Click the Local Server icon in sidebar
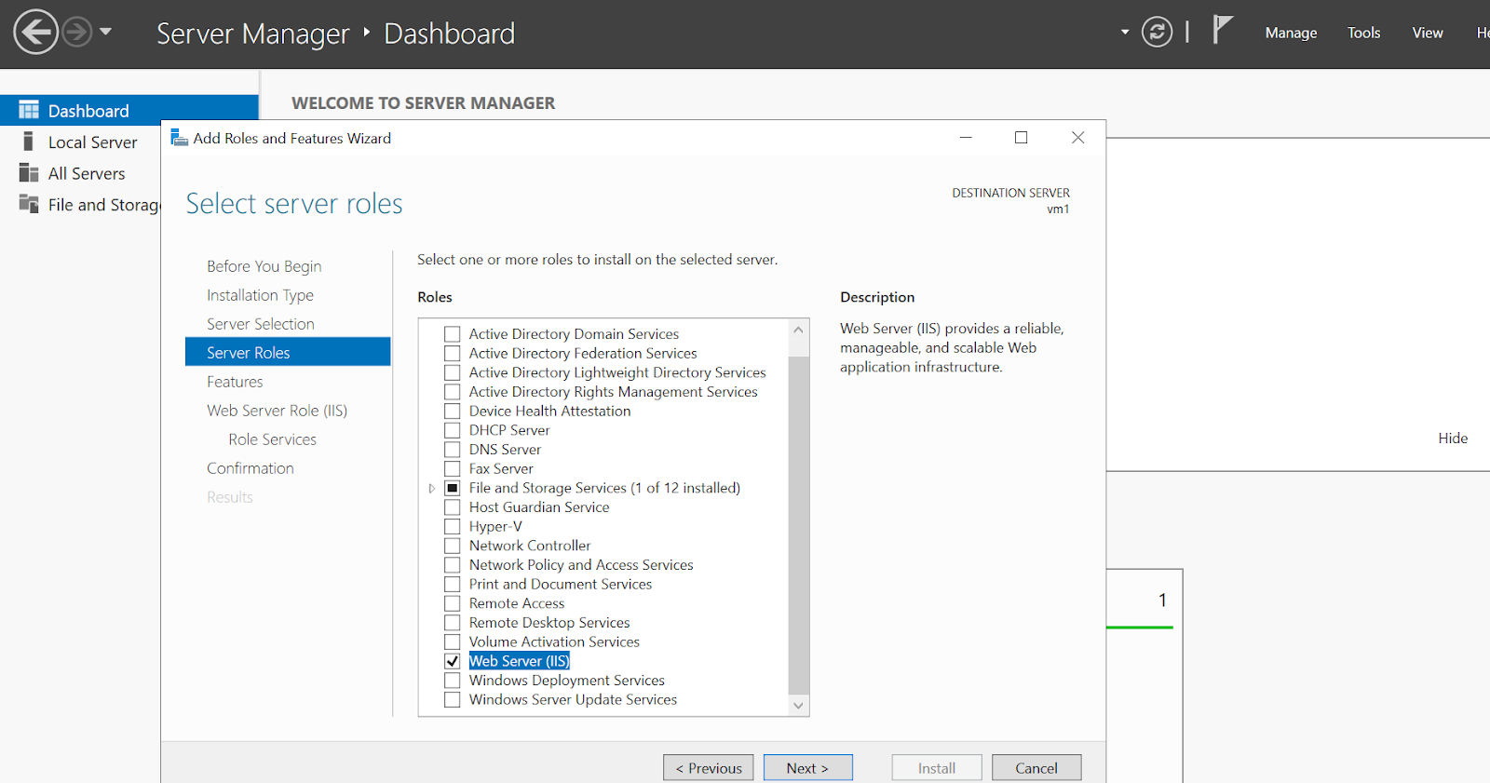Viewport: 1490px width, 783px height. tap(29, 142)
